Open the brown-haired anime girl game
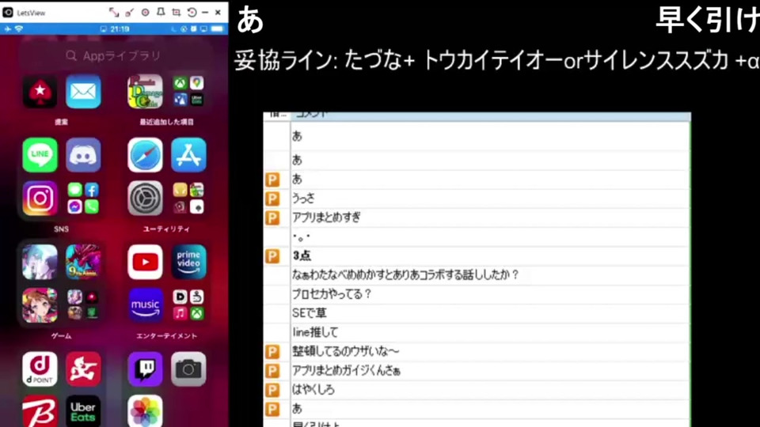 [x=40, y=305]
